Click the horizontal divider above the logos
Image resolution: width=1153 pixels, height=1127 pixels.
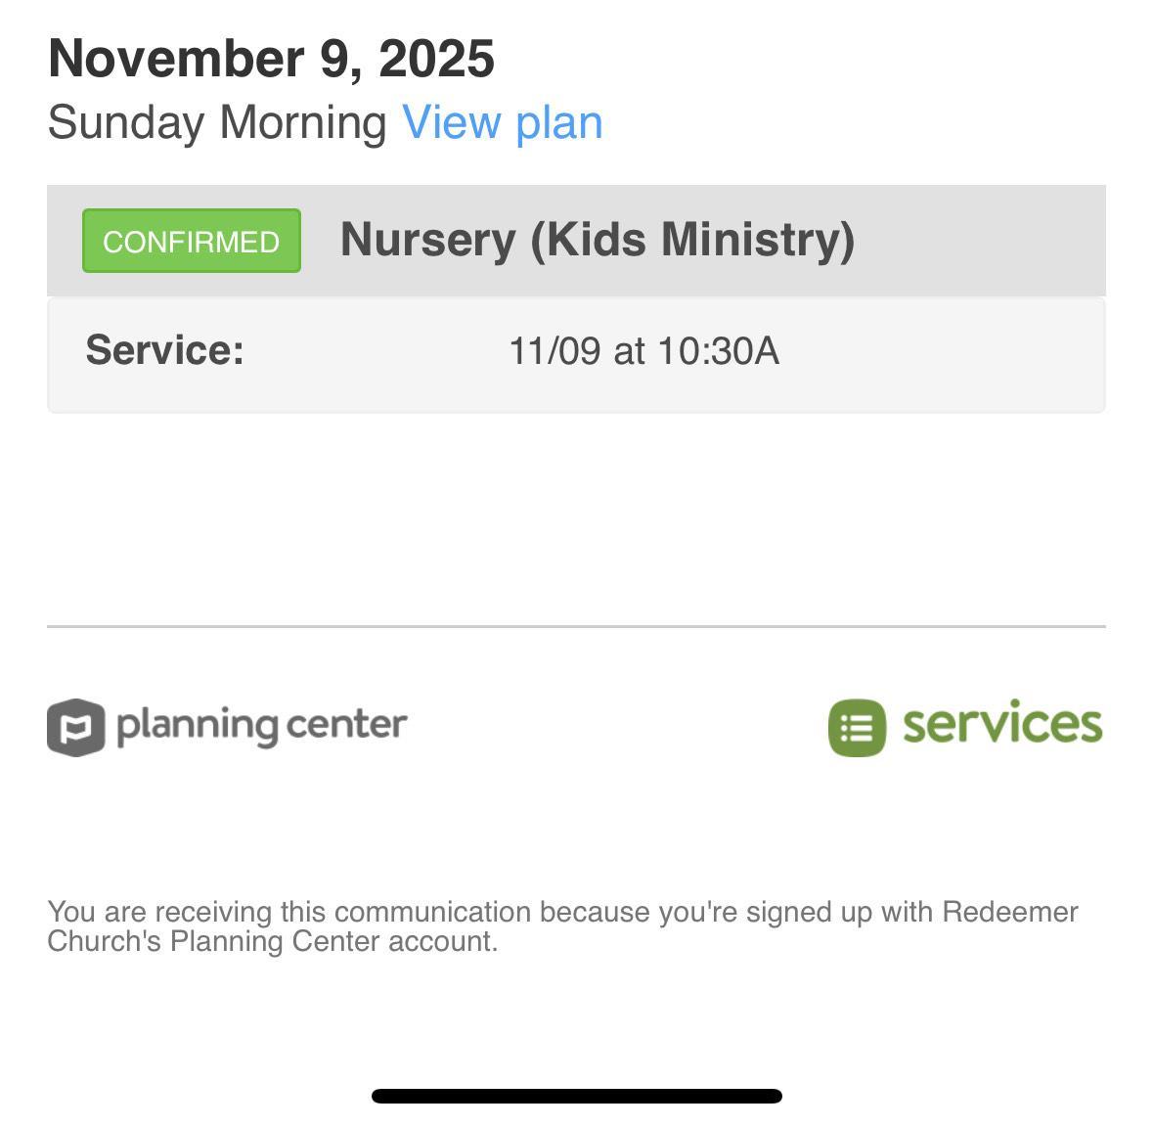[576, 626]
